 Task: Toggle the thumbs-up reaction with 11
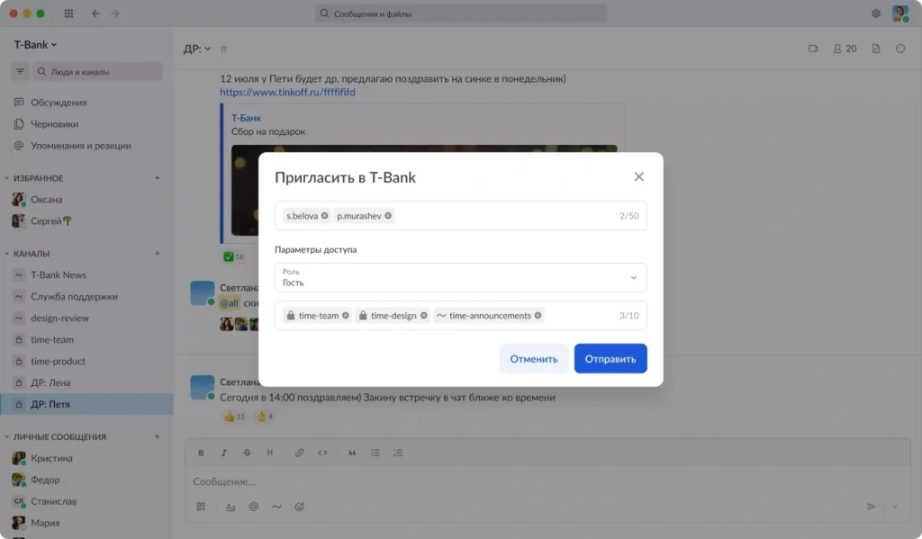(234, 417)
